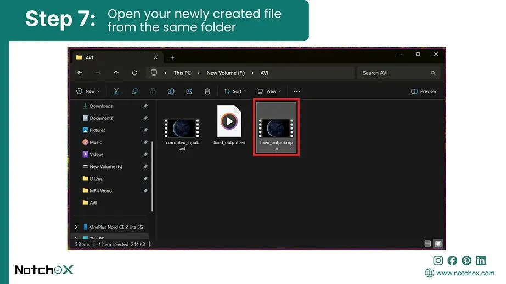This screenshot has width=506, height=284.
Task: Close the AVI tab
Action: click(155, 57)
